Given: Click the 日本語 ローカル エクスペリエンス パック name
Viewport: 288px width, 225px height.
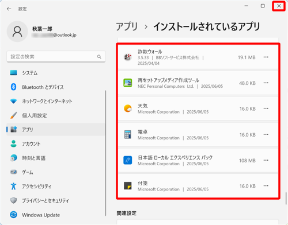Looking at the screenshot, I should [x=175, y=157].
